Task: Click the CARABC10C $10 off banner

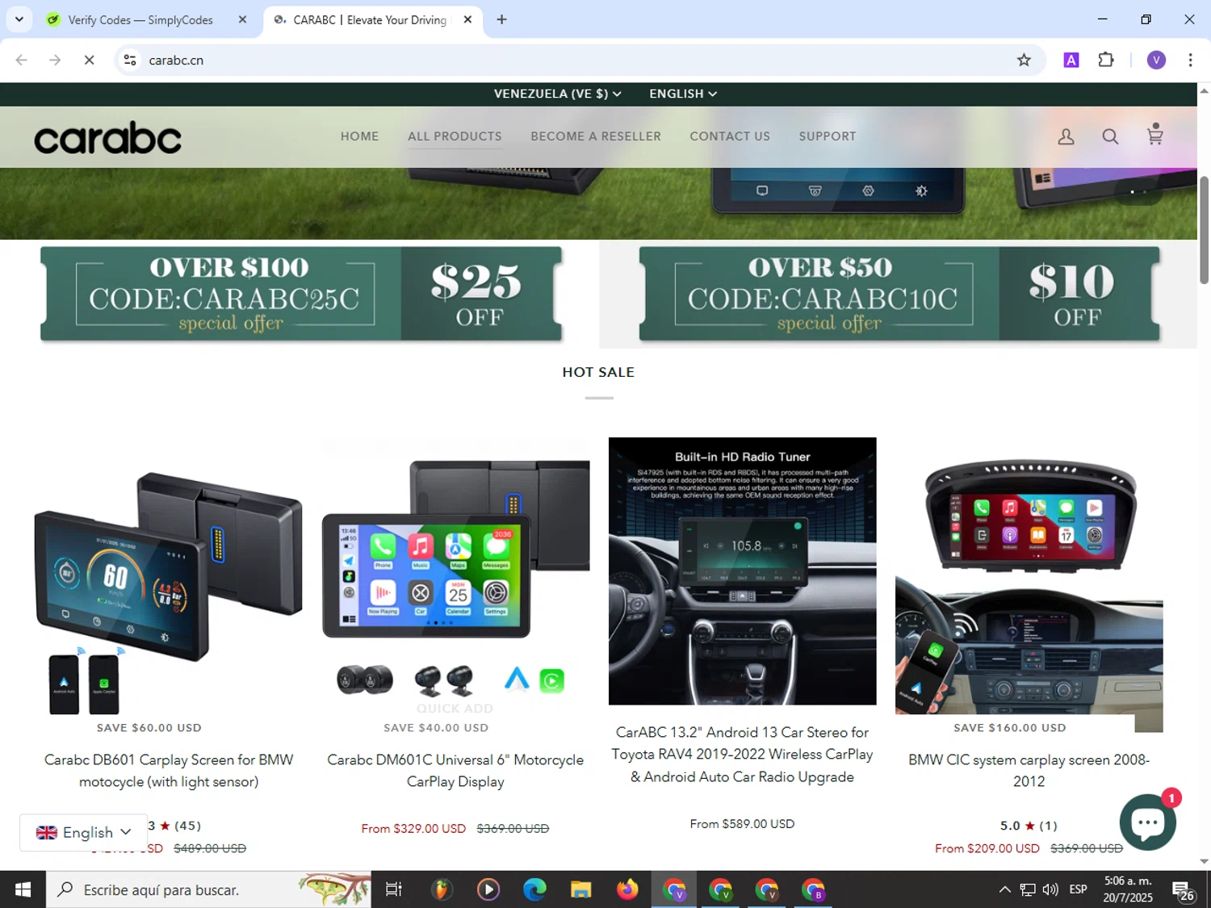Action: (x=899, y=294)
